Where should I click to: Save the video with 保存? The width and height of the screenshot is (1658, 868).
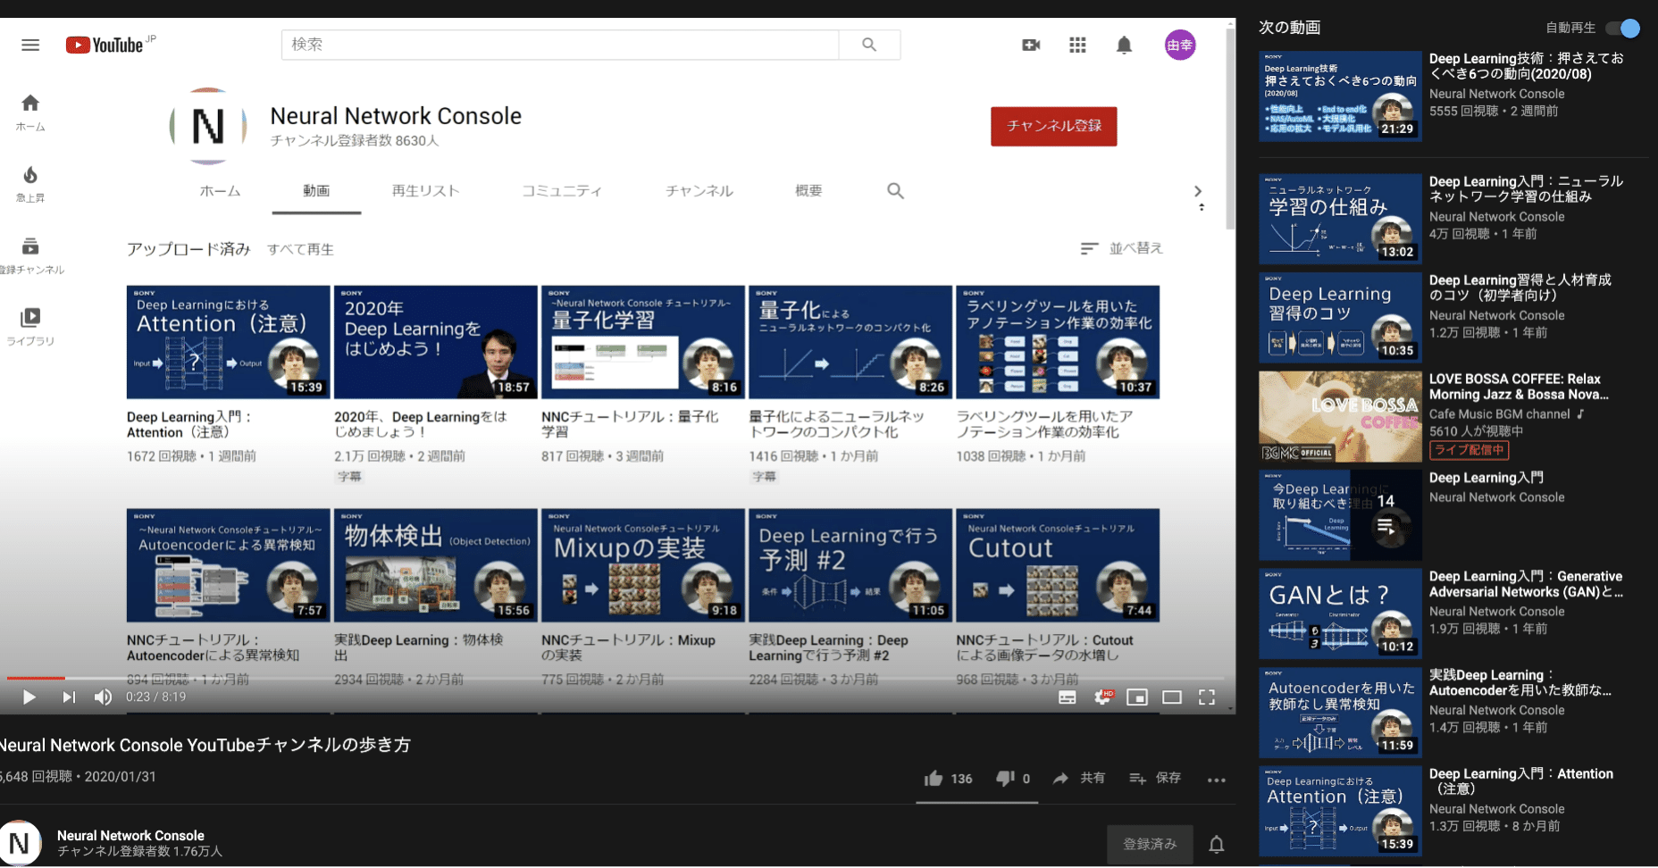1155,779
